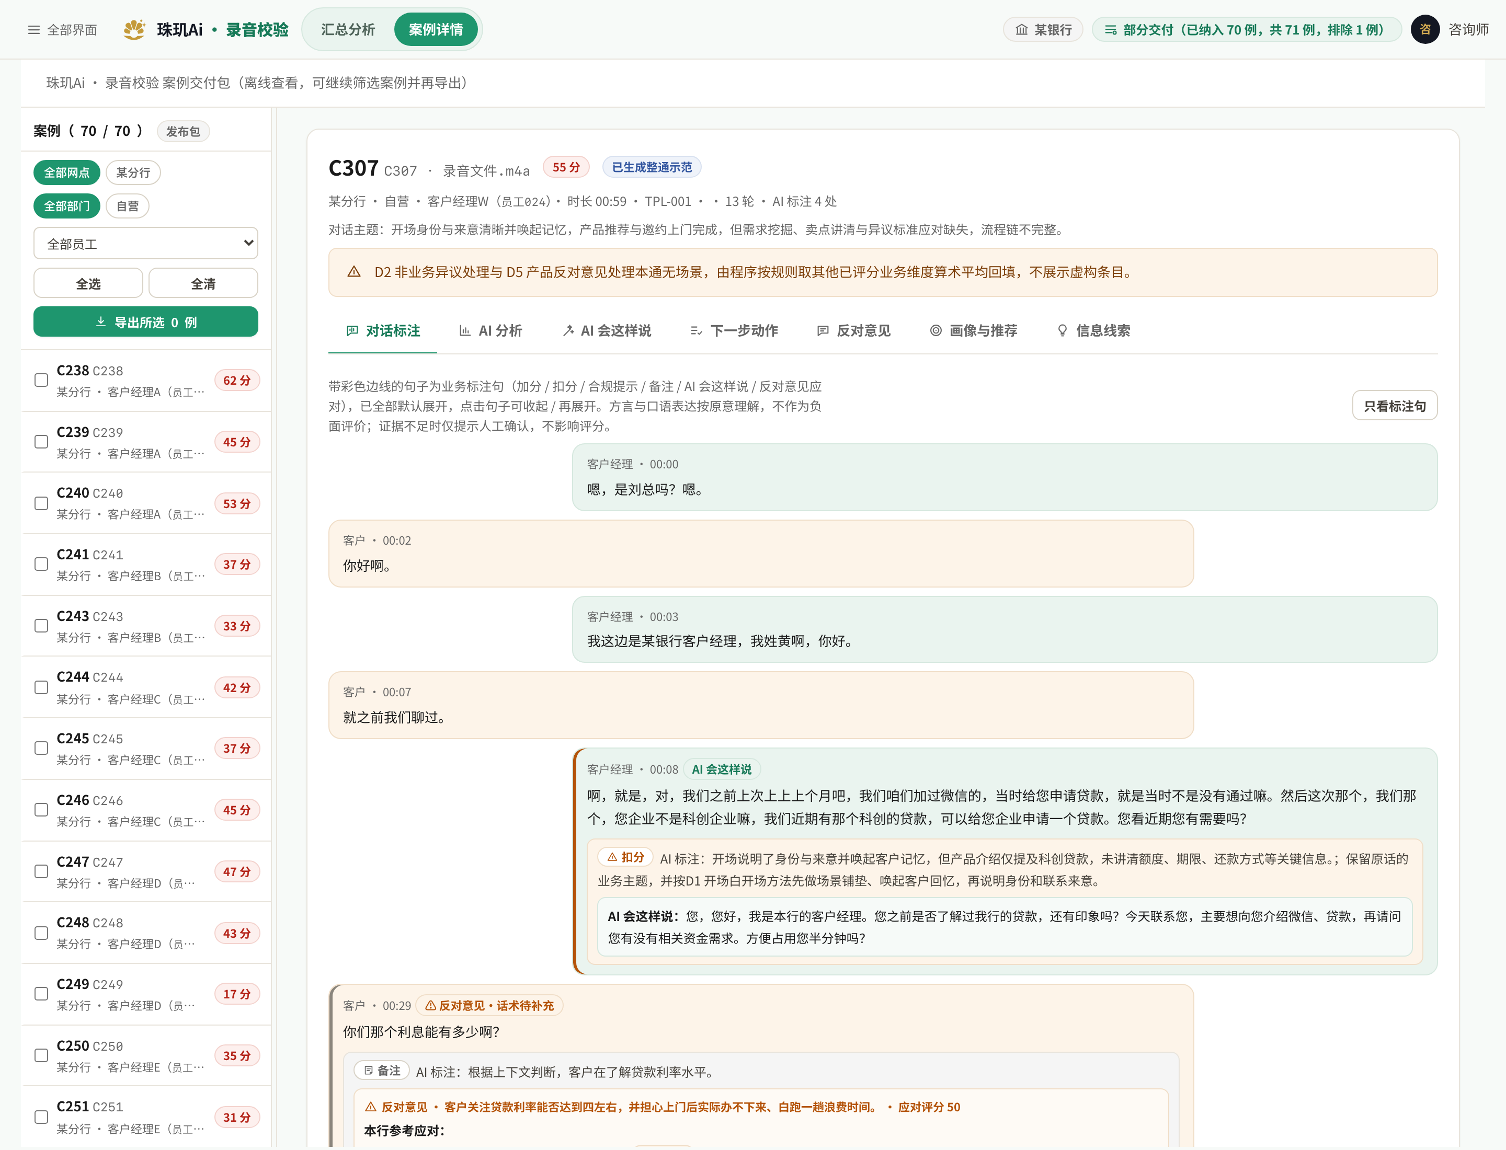Click the download icon in 导出所选 button
Screen dimensions: 1506x1150
tap(101, 321)
